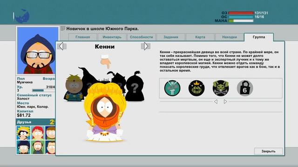Select the crown and lips ability icon
Viewport: 298px width, 167px height.
click(x=196, y=88)
